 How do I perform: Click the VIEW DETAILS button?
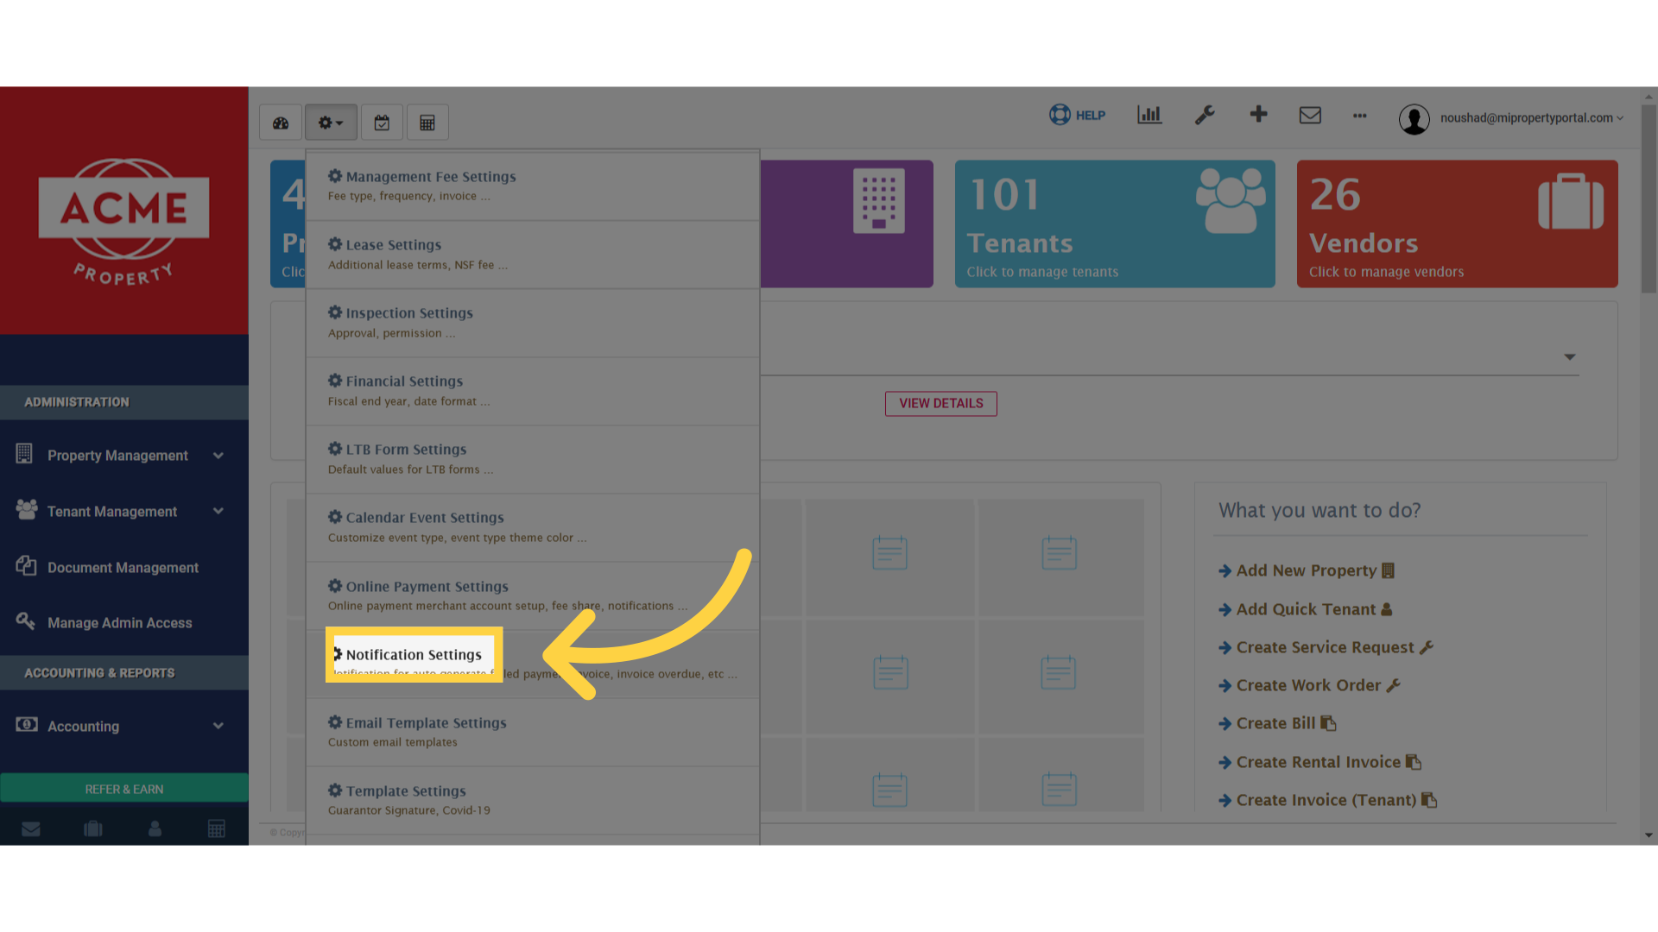[940, 403]
